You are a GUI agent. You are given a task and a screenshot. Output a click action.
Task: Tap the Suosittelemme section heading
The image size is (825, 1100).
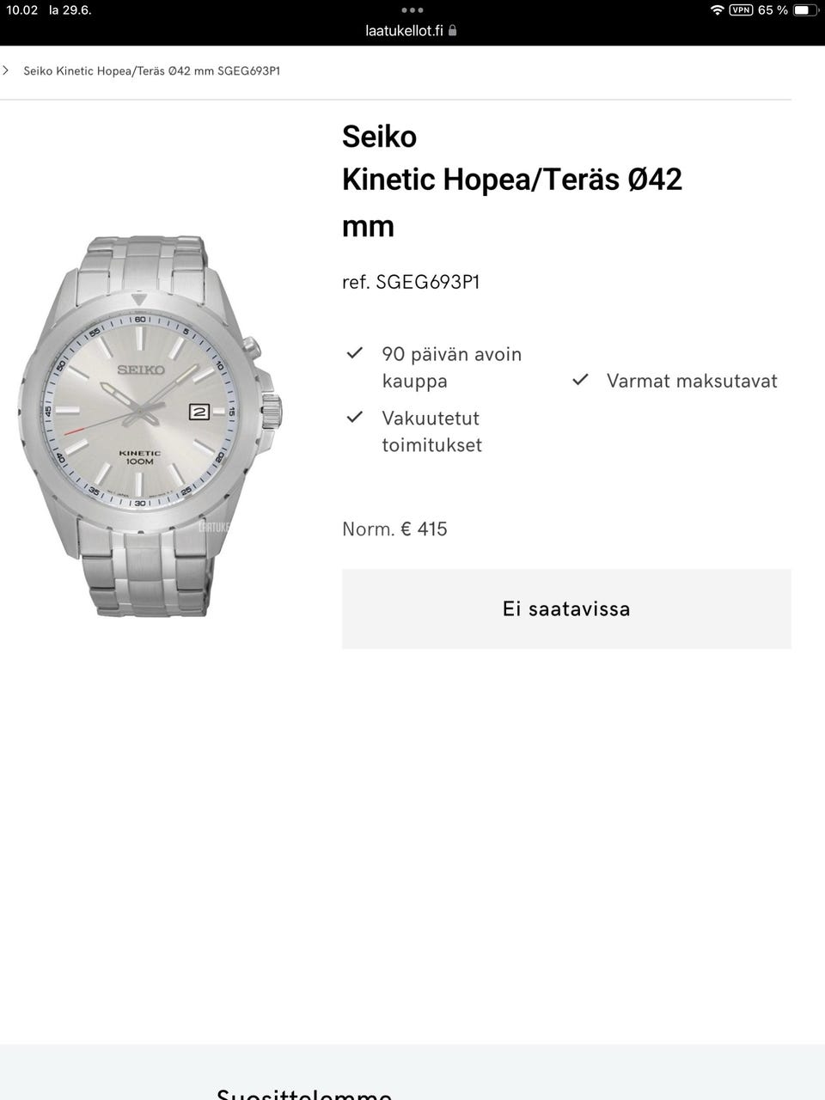(x=304, y=1093)
